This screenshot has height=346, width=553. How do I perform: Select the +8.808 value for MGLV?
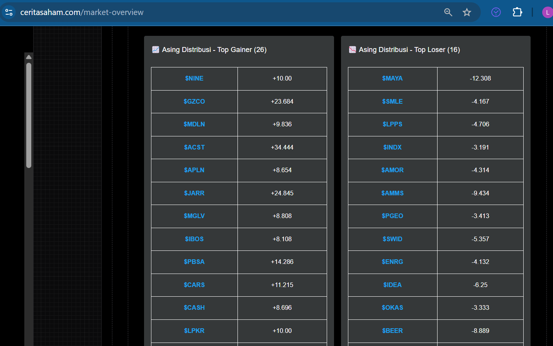point(282,216)
